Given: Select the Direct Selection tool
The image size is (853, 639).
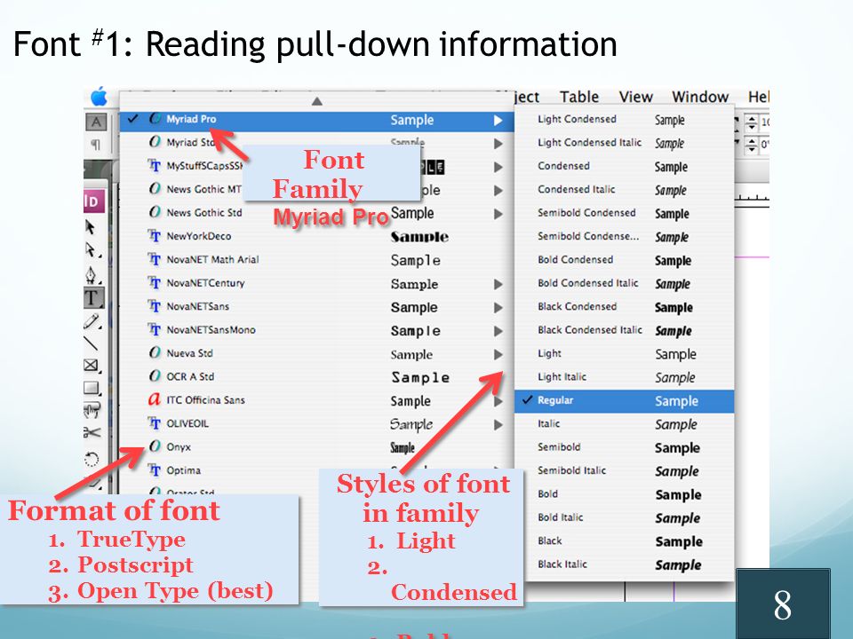Looking at the screenshot, I should coord(92,250).
